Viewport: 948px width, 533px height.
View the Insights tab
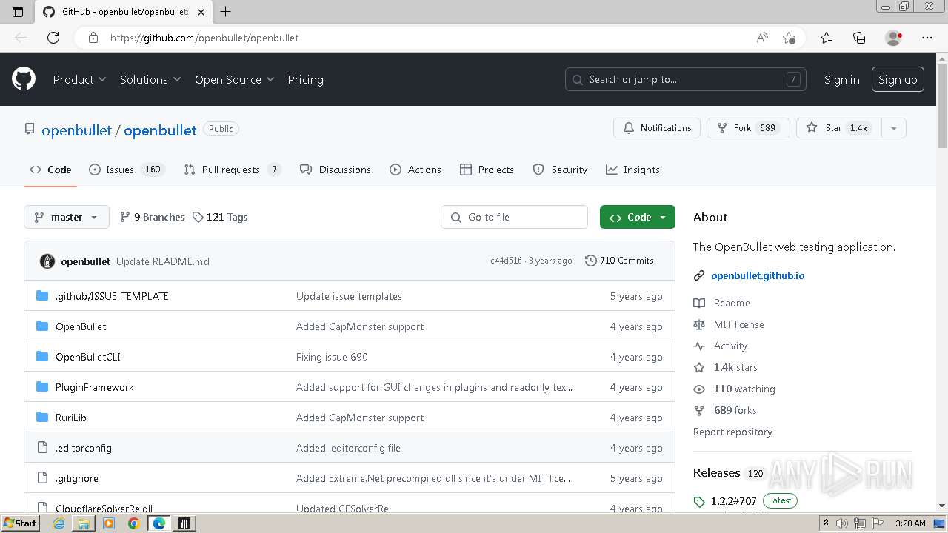click(632, 170)
